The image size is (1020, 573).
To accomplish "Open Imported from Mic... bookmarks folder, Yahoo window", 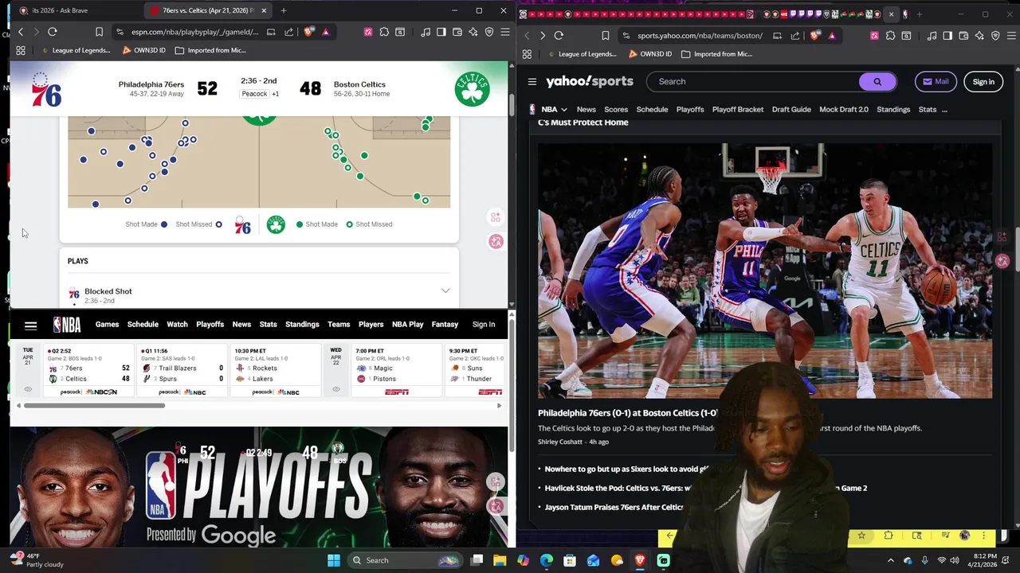I will pyautogui.click(x=716, y=54).
